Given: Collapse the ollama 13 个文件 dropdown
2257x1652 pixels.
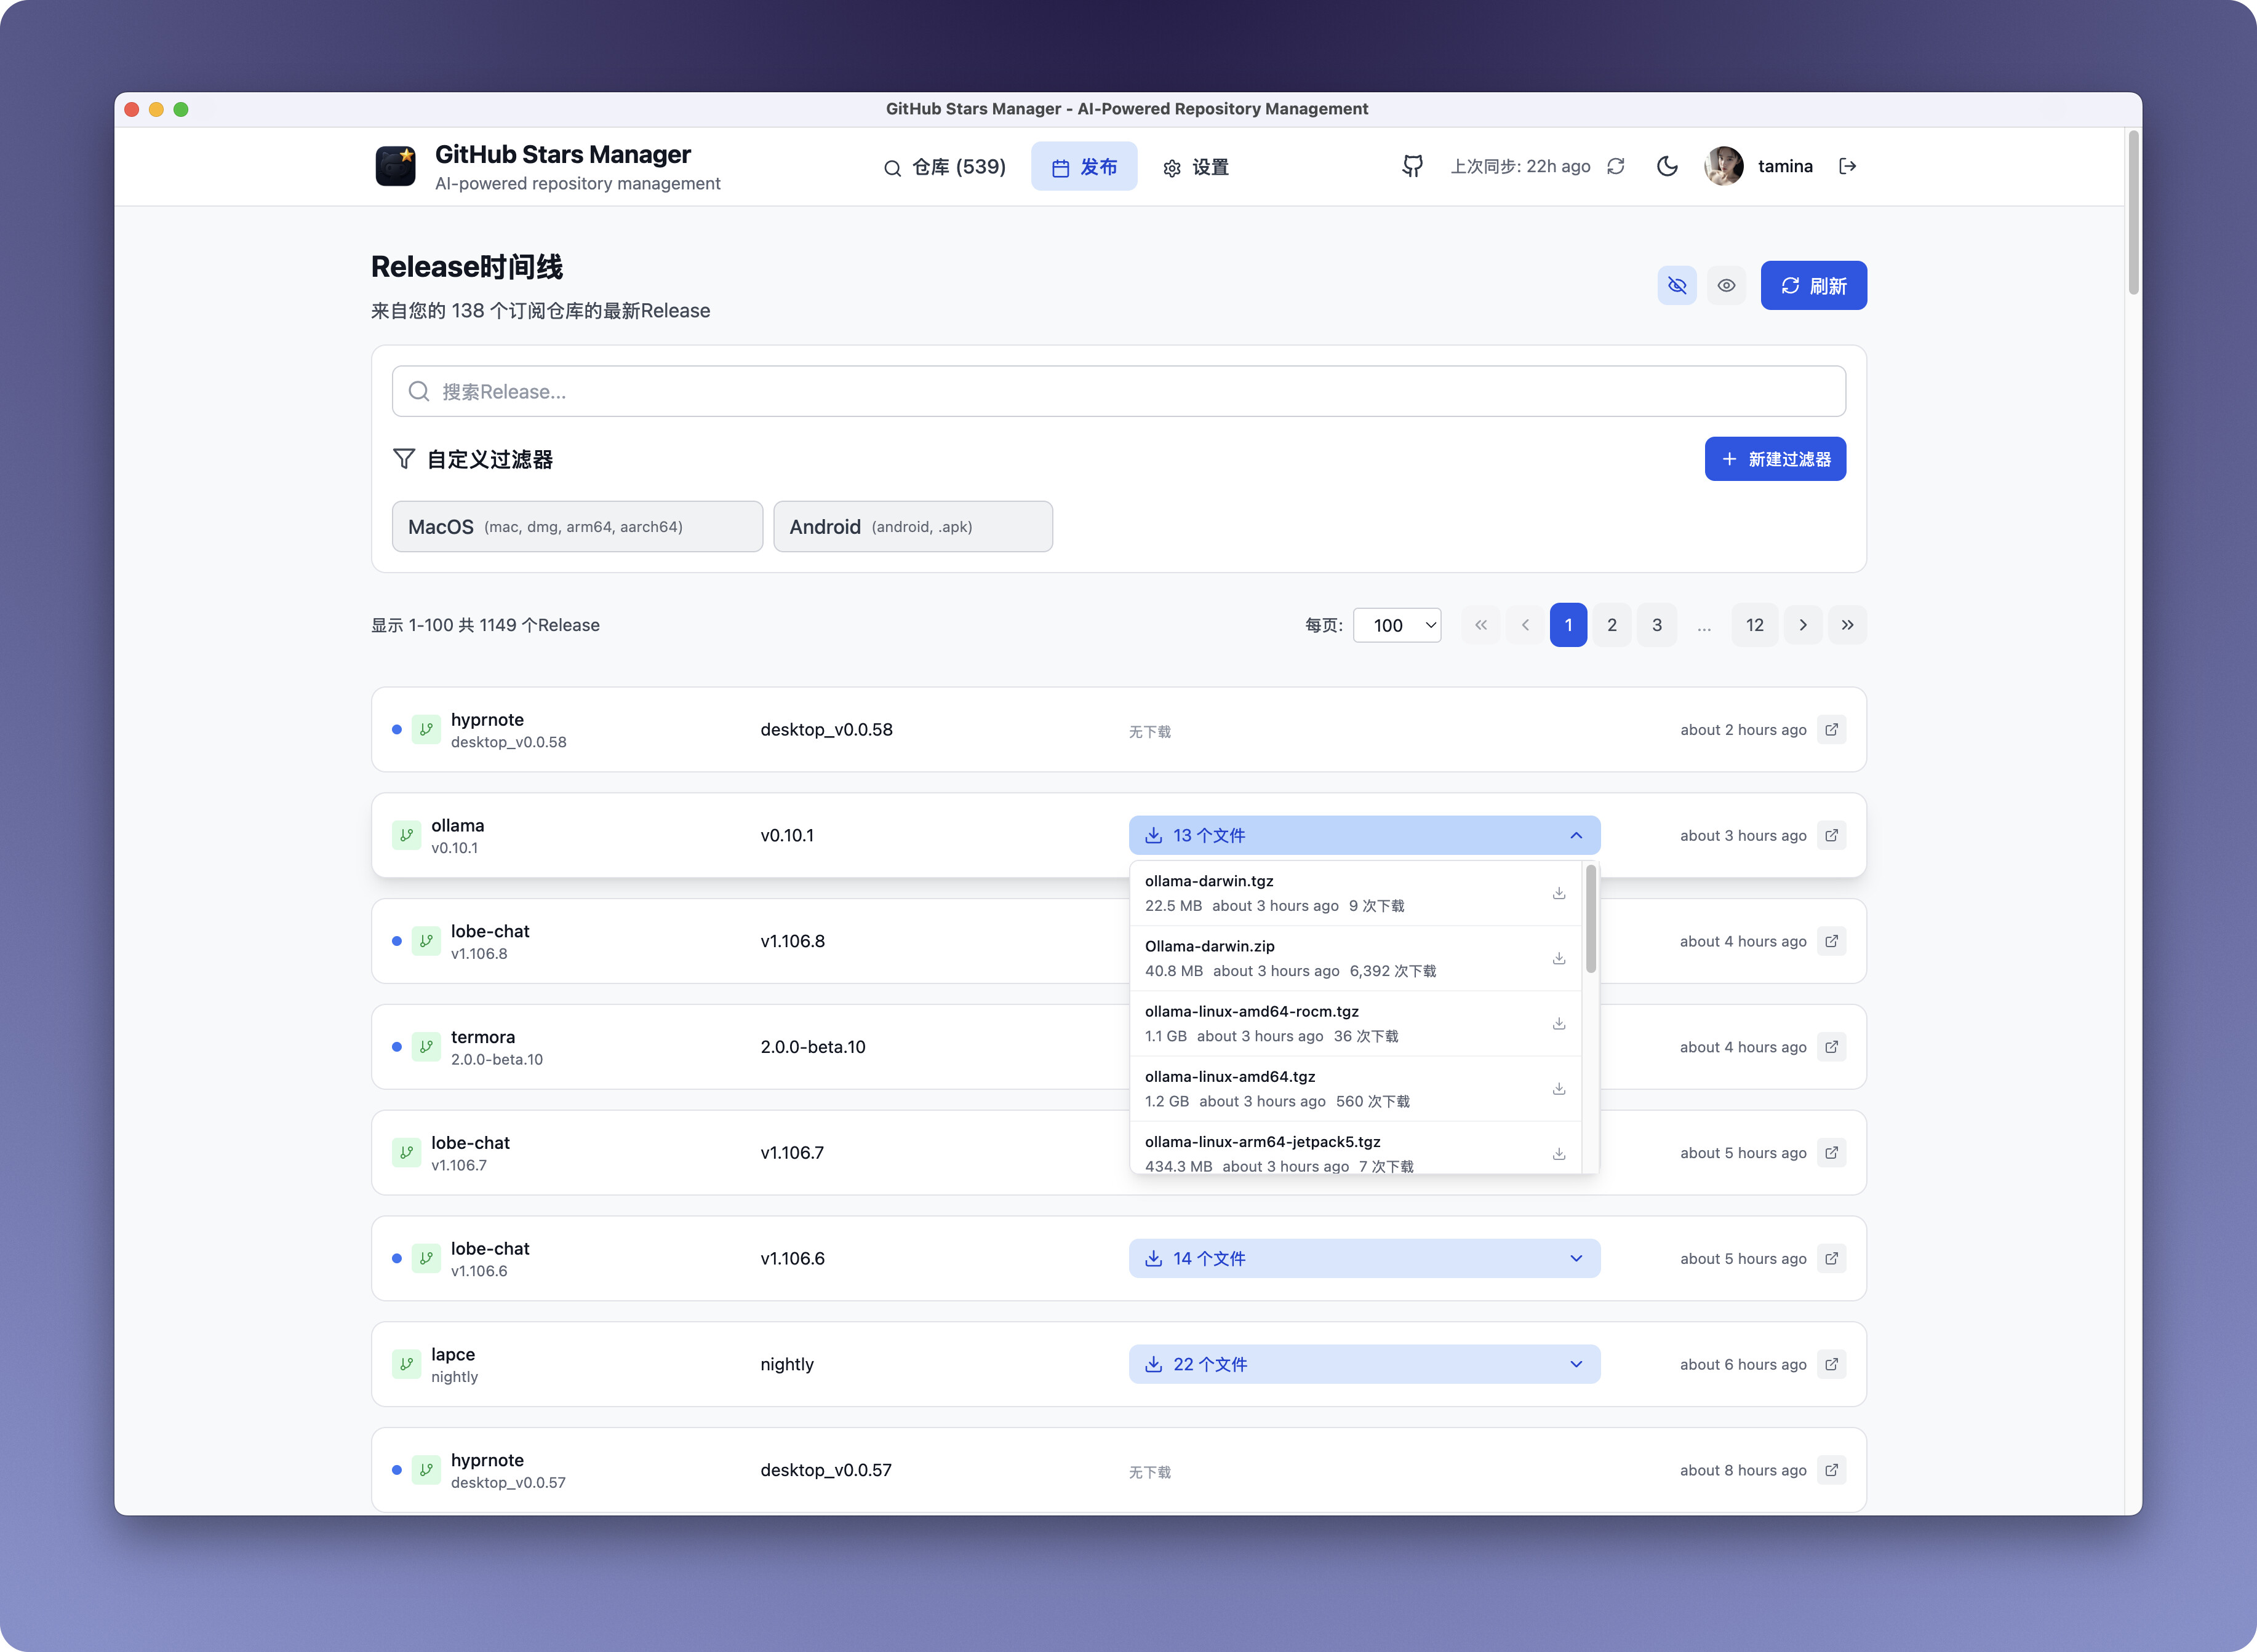Looking at the screenshot, I should [x=1364, y=835].
